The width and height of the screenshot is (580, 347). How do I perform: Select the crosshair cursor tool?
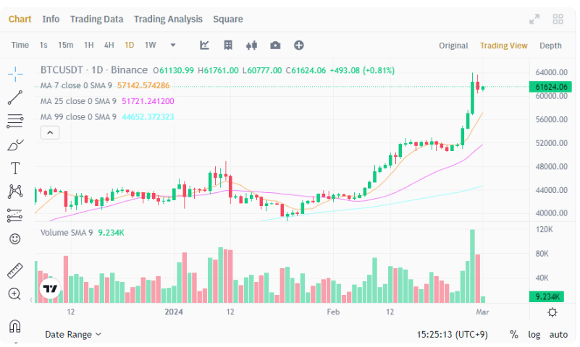pos(15,73)
